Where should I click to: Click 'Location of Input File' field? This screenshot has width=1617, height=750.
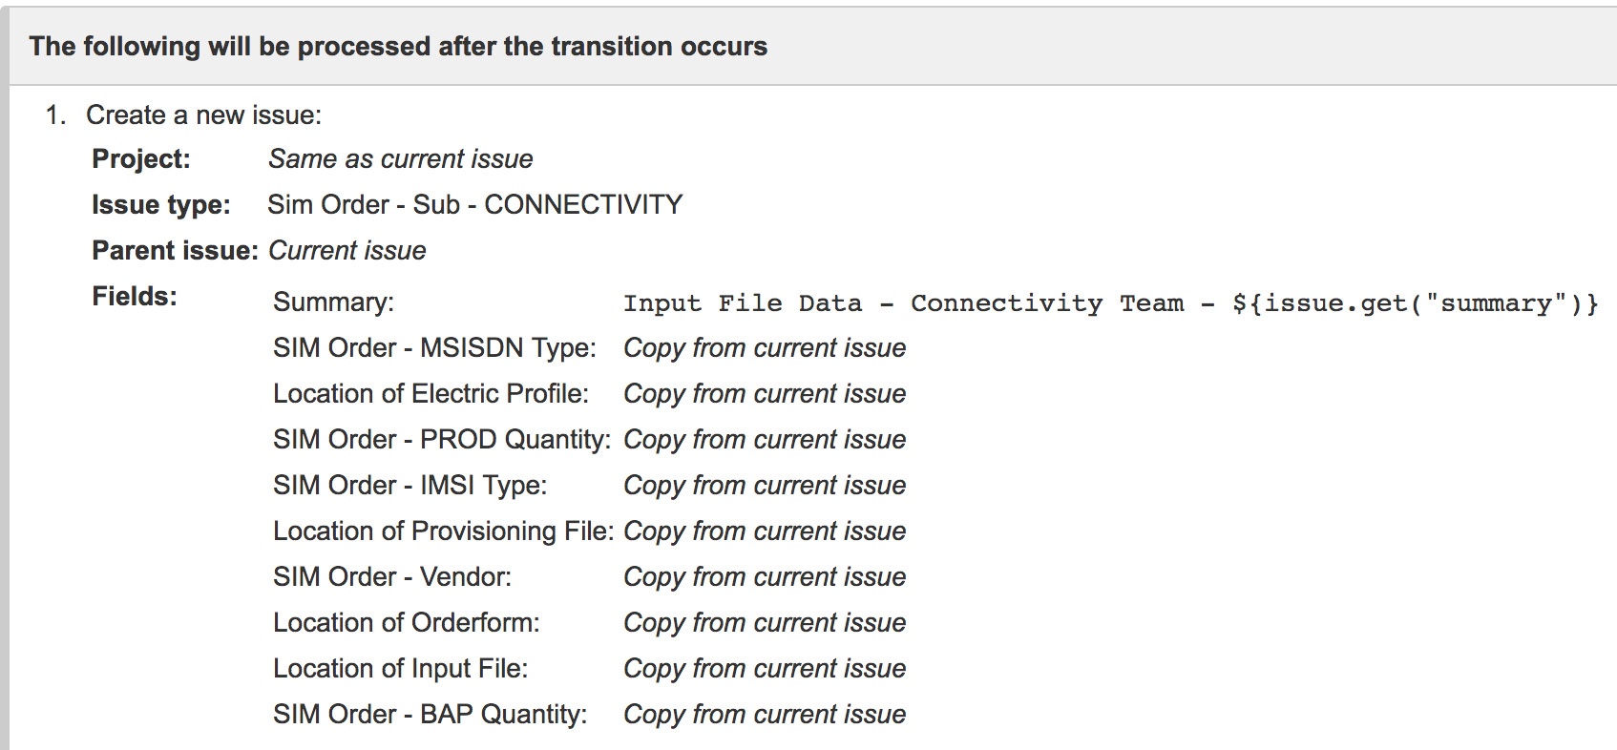(401, 669)
